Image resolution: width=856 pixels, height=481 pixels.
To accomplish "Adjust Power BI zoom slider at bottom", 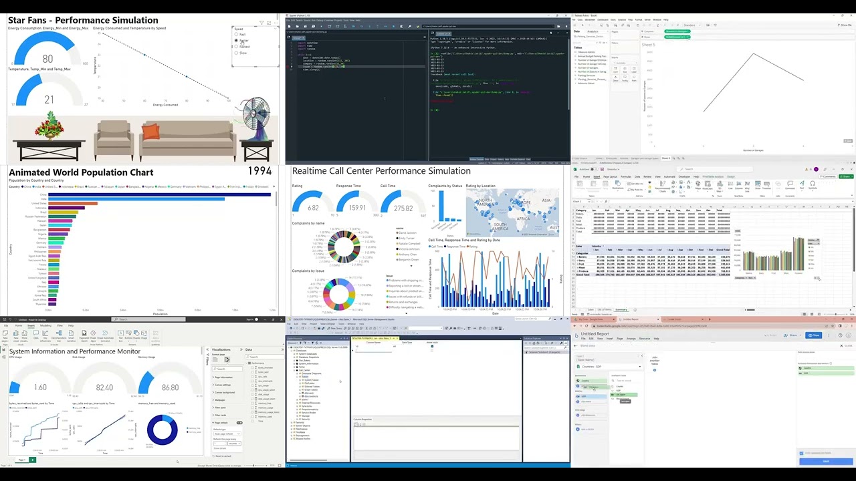I will pos(254,466).
